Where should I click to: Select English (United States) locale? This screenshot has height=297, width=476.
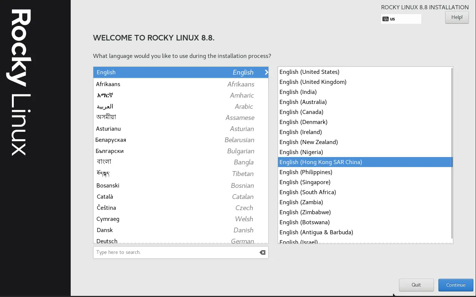(364, 72)
